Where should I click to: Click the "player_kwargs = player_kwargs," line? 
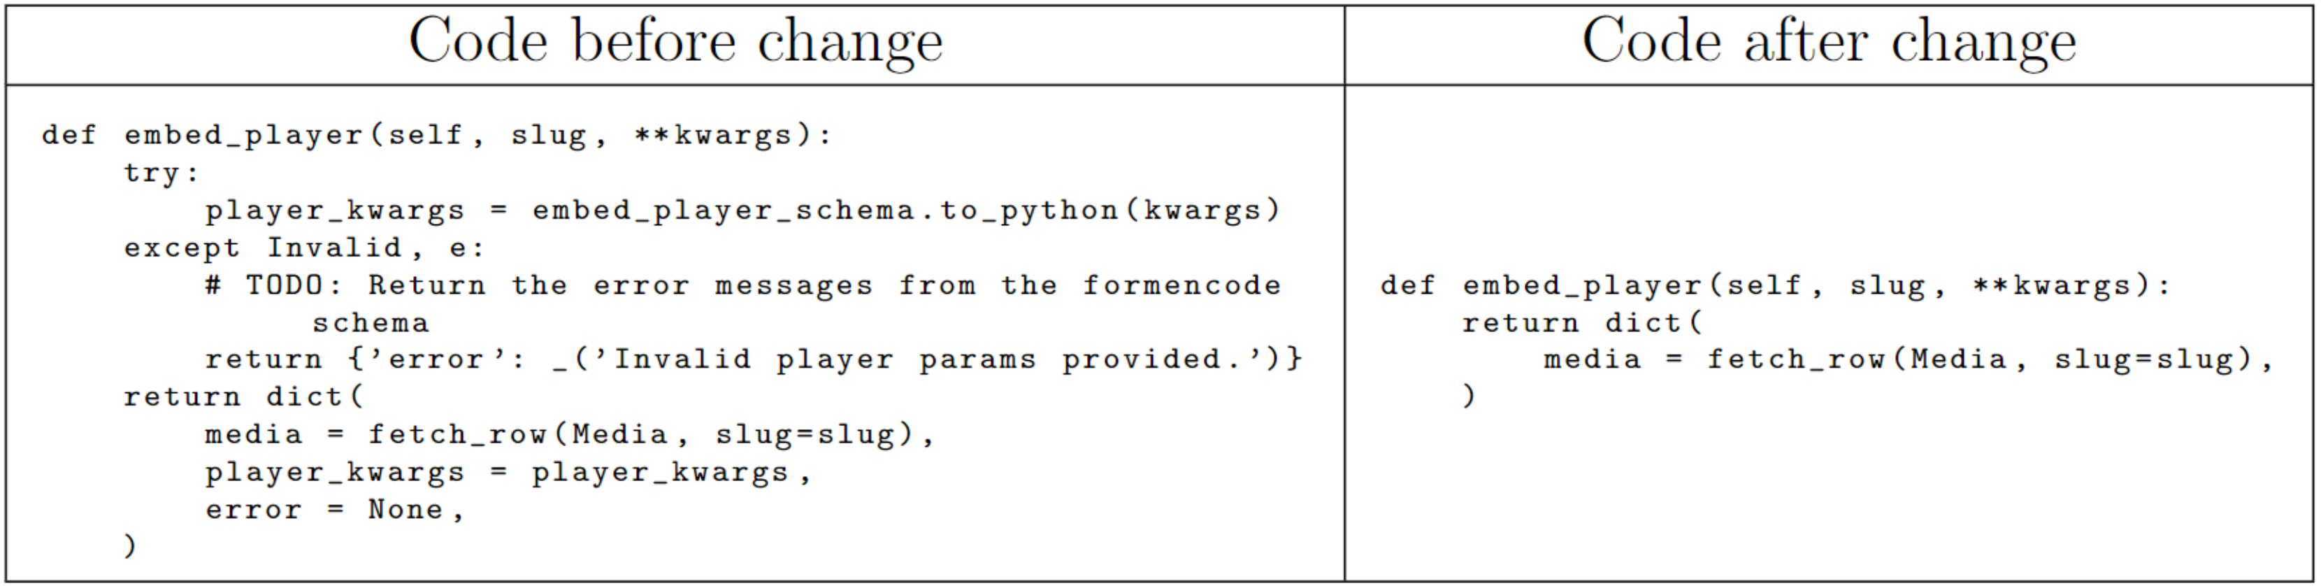(508, 473)
